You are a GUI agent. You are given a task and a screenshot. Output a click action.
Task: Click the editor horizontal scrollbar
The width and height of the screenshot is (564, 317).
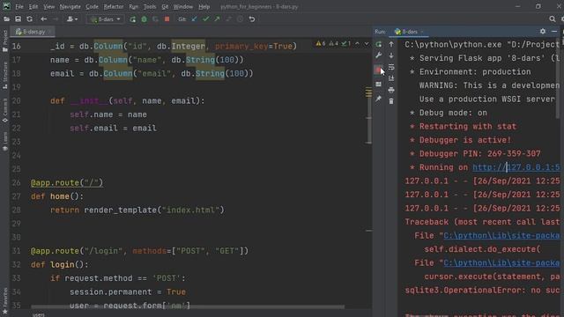[187, 306]
